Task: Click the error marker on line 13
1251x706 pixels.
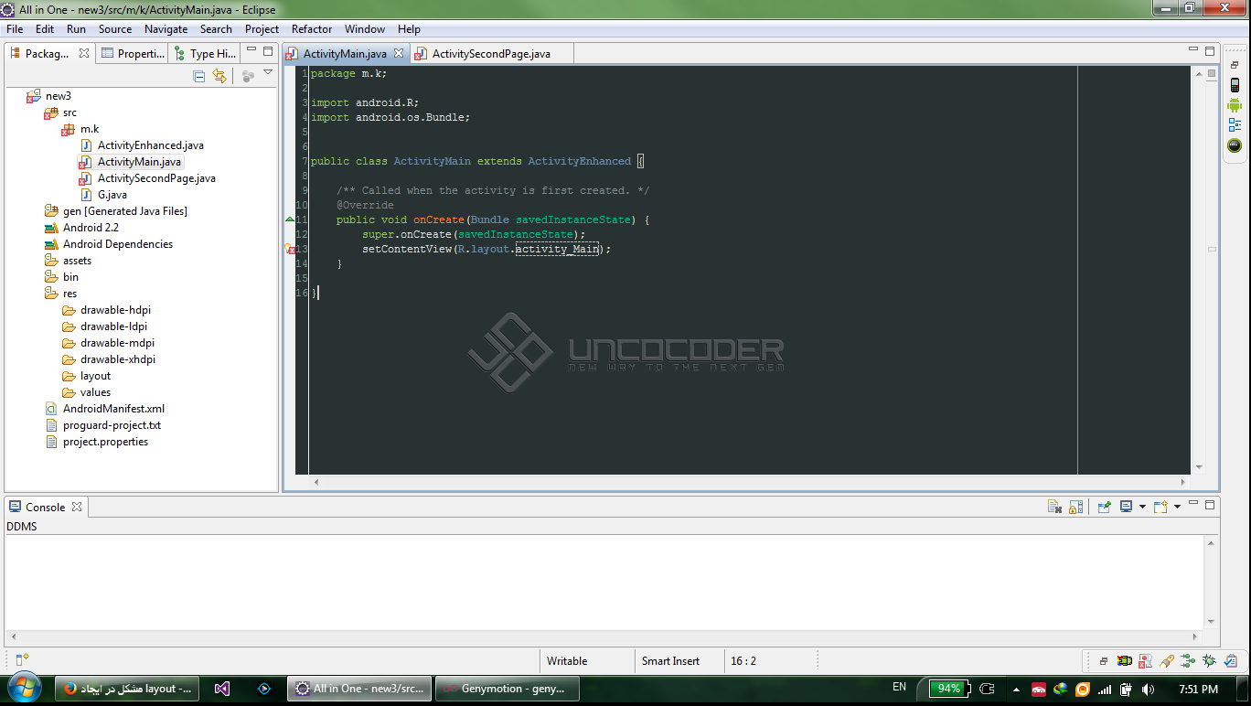Action: point(289,249)
